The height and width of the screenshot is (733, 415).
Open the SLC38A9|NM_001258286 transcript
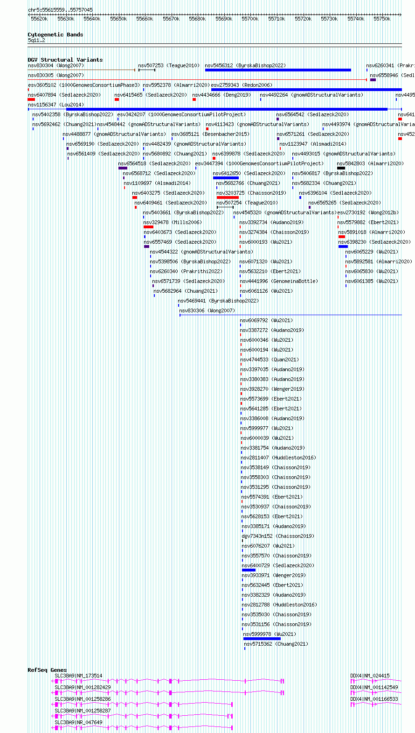coord(83,699)
